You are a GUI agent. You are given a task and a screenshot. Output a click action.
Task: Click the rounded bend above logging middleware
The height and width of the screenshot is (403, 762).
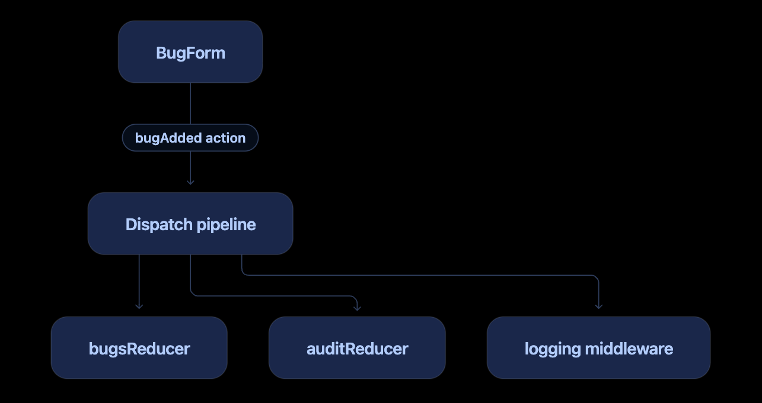pyautogui.click(x=595, y=278)
